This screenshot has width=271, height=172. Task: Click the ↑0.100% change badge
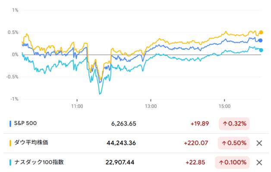232,163
